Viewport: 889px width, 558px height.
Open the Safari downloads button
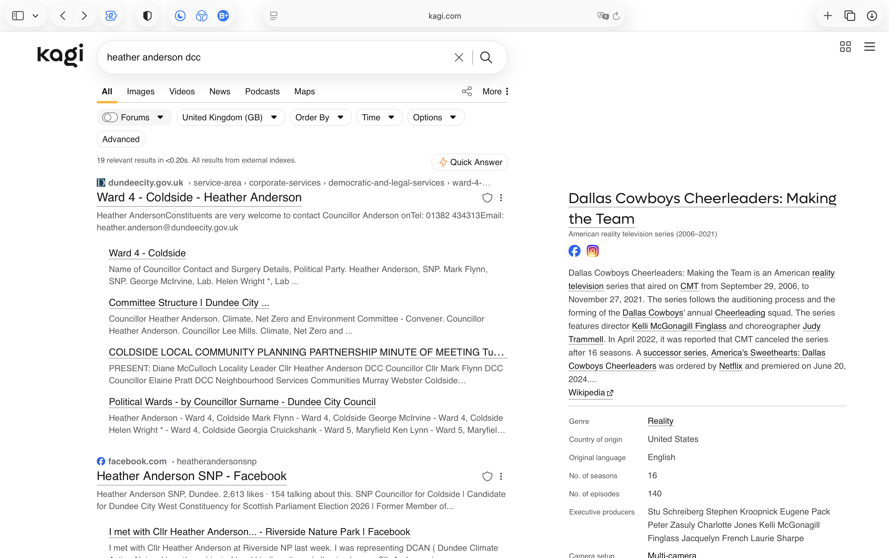872,16
